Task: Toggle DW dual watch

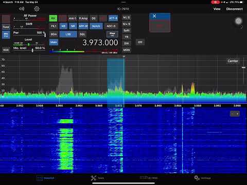Action: (127, 44)
